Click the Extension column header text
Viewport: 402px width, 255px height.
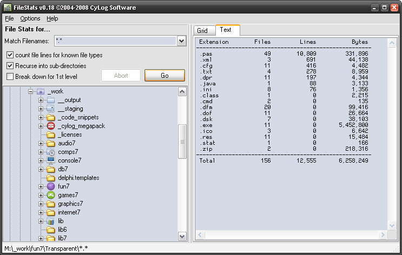214,42
